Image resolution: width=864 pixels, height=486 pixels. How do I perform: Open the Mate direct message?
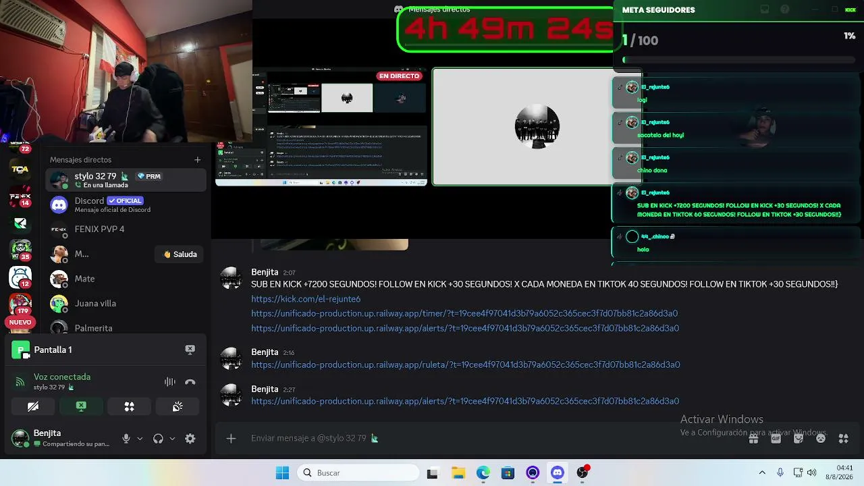pos(126,279)
